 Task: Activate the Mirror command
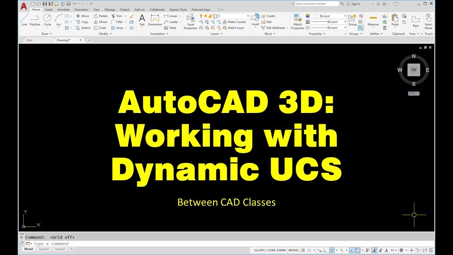coord(101,22)
